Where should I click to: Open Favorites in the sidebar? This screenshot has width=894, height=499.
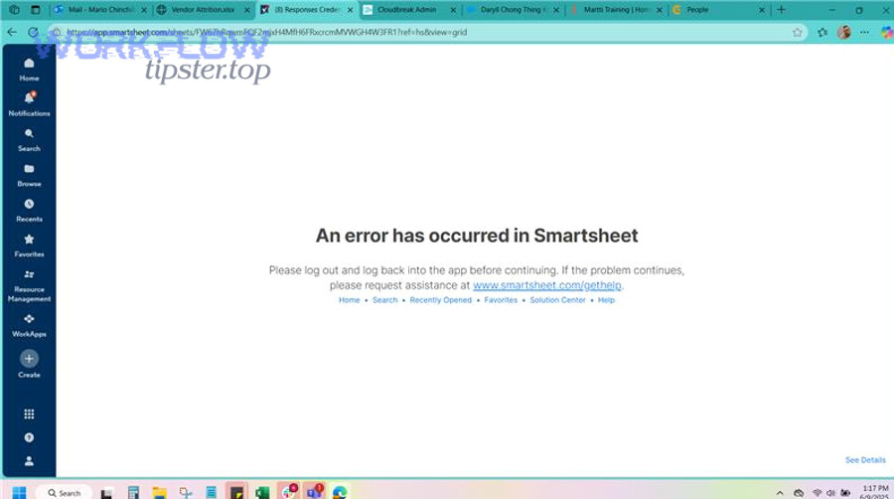(29, 246)
